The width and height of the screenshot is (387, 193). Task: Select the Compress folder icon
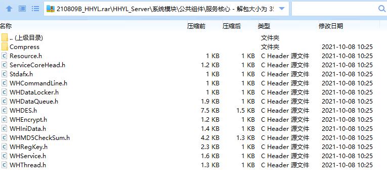tap(5, 47)
